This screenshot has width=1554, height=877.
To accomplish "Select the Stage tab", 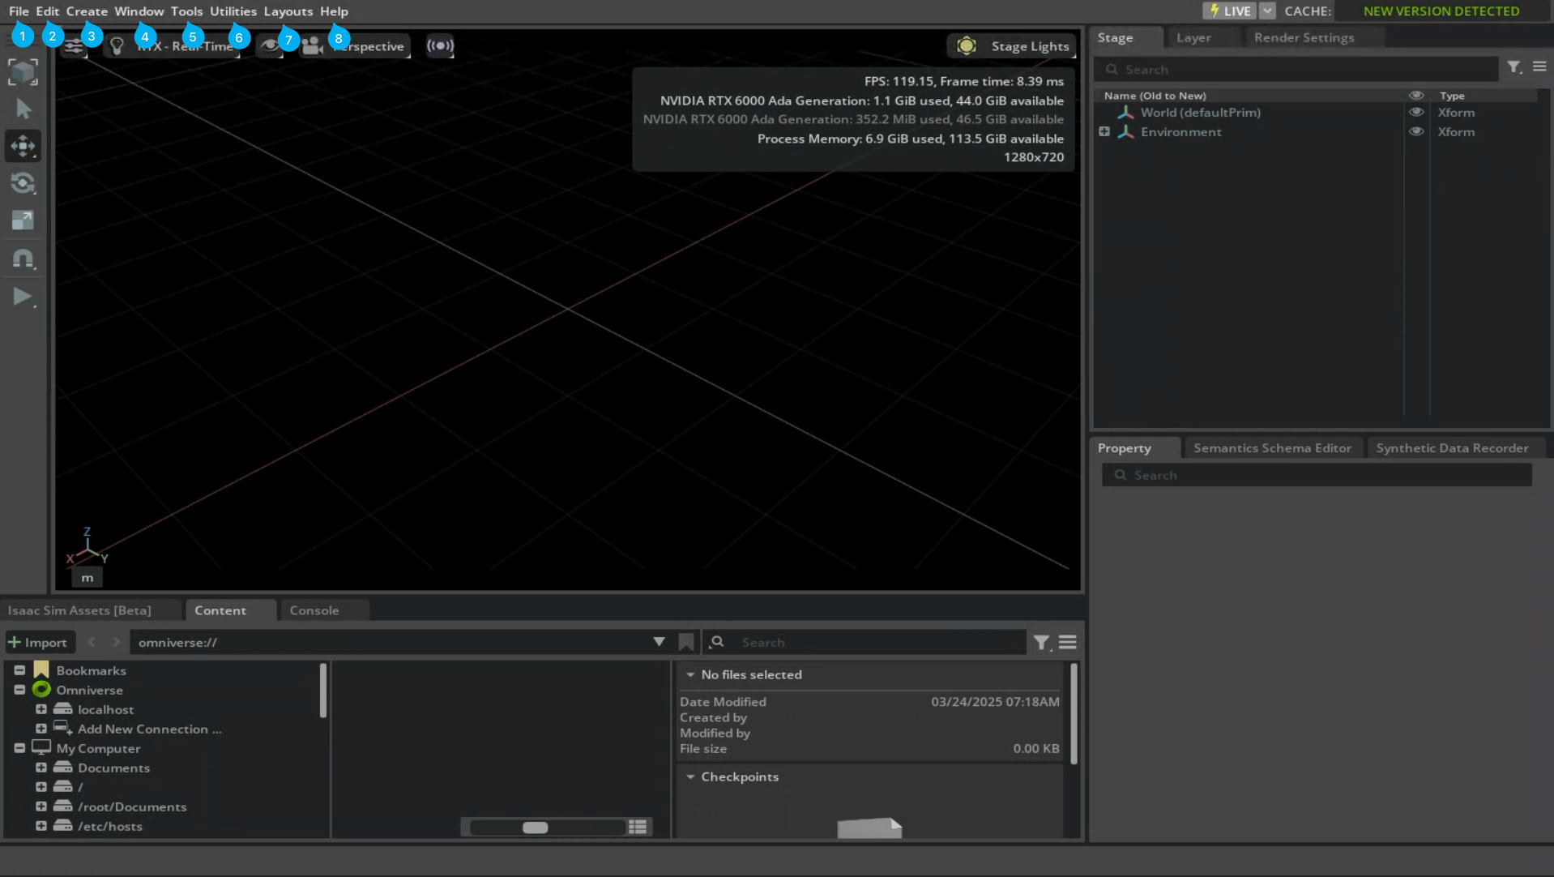I will click(1116, 37).
